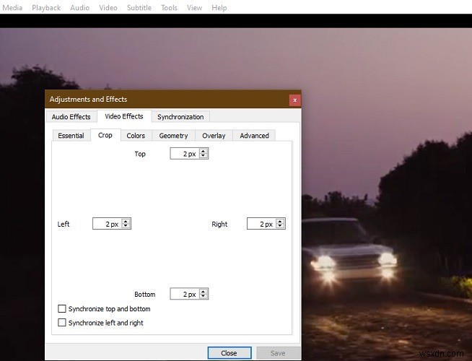Image resolution: width=472 pixels, height=361 pixels.
Task: Open the Tools menu
Action: pyautogui.click(x=169, y=7)
